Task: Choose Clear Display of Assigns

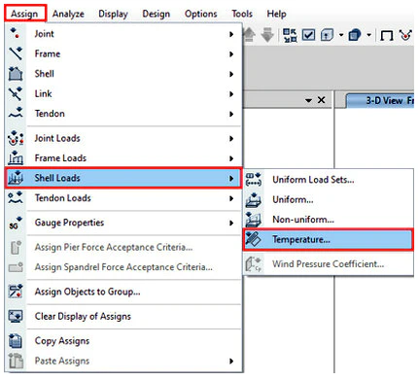Action: click(x=123, y=316)
